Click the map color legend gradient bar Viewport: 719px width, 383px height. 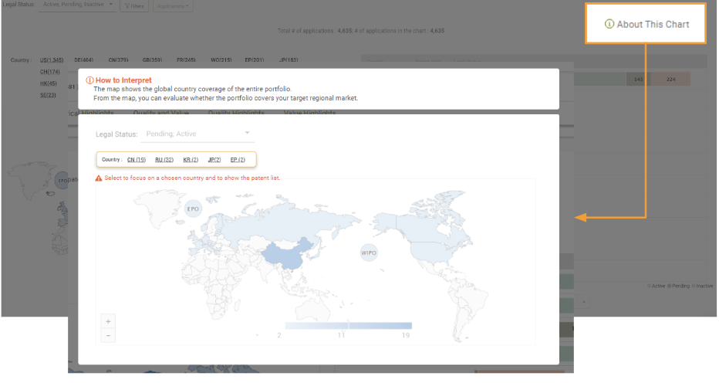tap(349, 326)
